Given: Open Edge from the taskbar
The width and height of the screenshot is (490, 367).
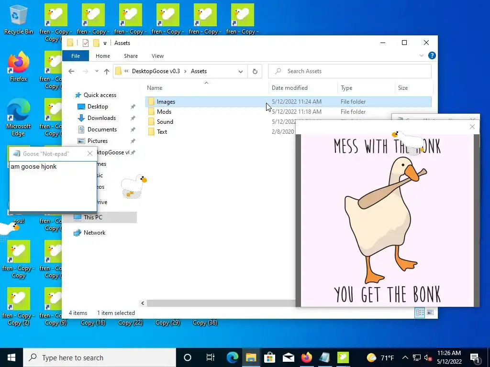Looking at the screenshot, I should tap(232, 357).
